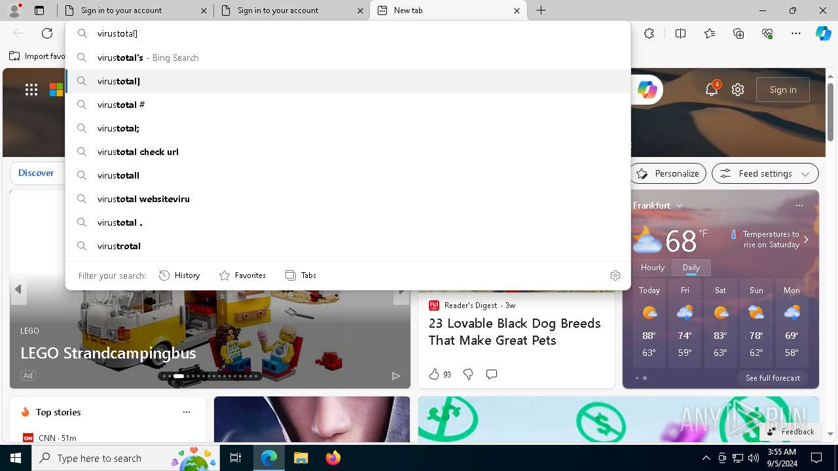Open the notifications bell
This screenshot has height=471, width=838.
(x=712, y=90)
